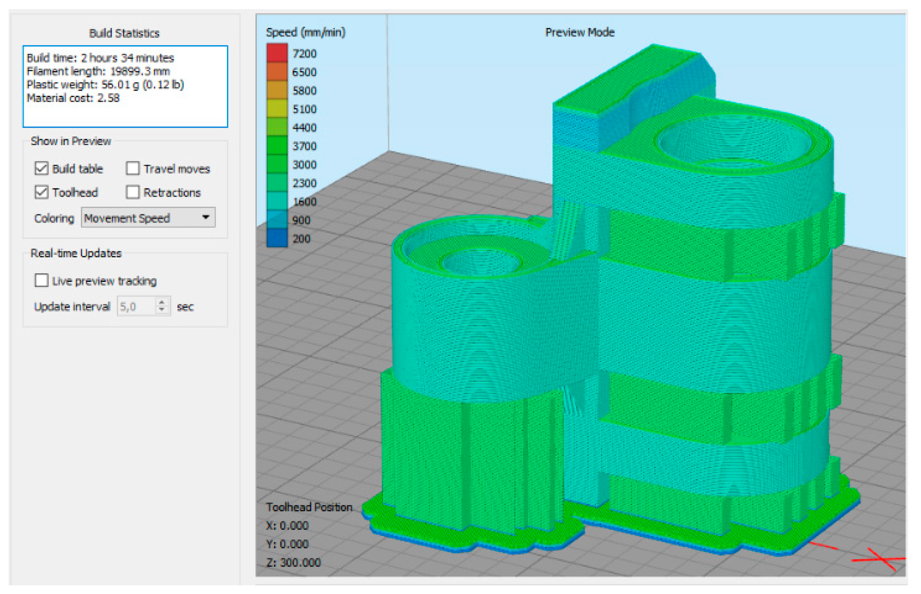The height and width of the screenshot is (594, 921).
Task: Uncheck the Toolhead checkbox
Action: click(x=42, y=192)
